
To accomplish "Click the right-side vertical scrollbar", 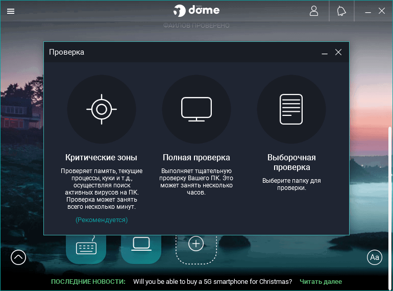I will tap(390, 208).
